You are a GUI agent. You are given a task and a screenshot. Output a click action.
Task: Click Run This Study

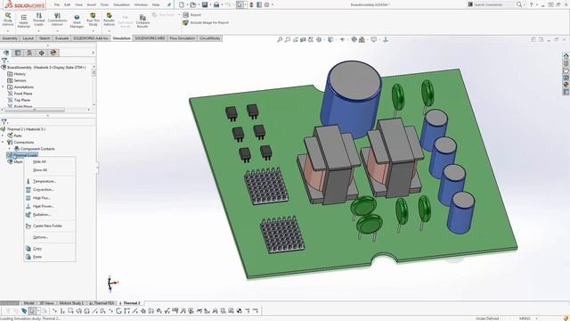pyautogui.click(x=93, y=20)
